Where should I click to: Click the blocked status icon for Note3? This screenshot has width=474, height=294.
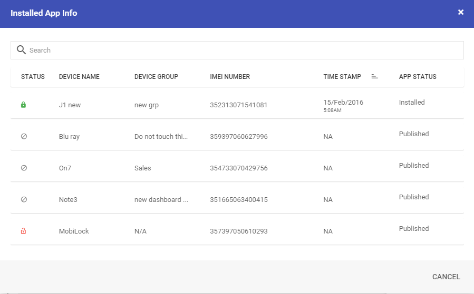[x=24, y=199]
